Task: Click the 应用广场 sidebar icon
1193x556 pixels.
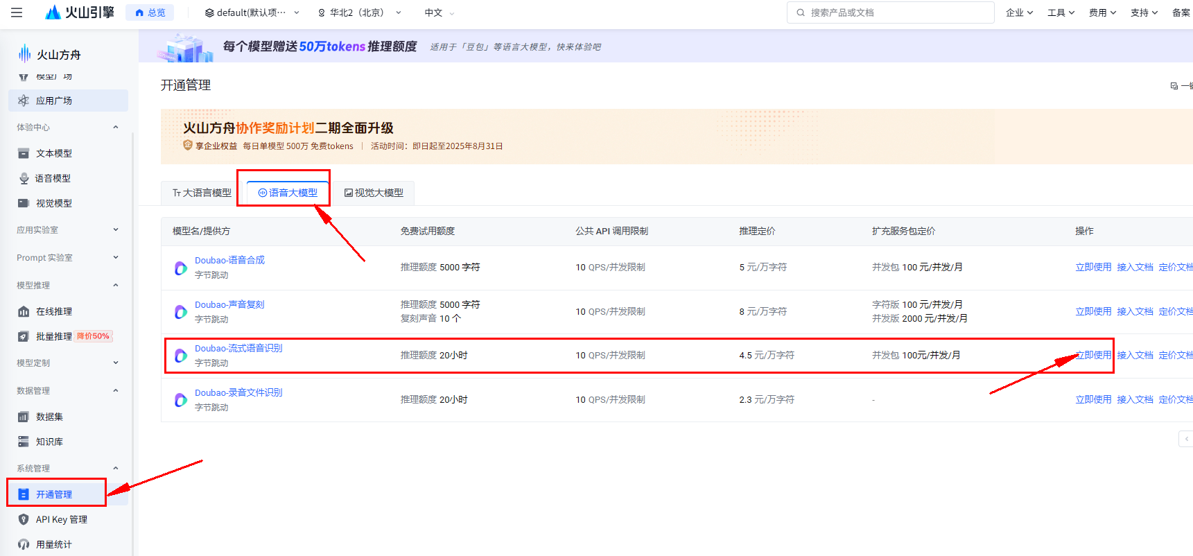Action: 24,101
